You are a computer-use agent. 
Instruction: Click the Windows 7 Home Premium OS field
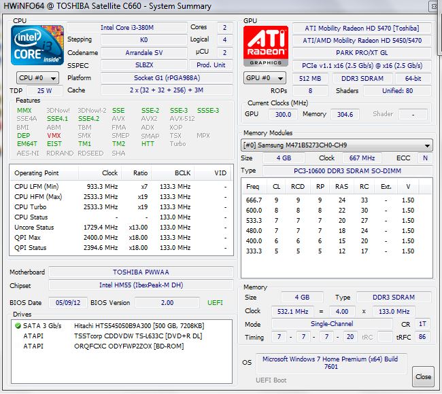(330, 363)
